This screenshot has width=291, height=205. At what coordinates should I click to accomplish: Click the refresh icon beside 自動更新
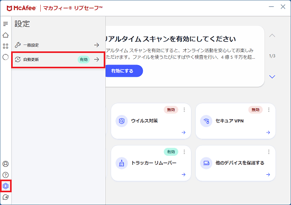[x=18, y=59]
